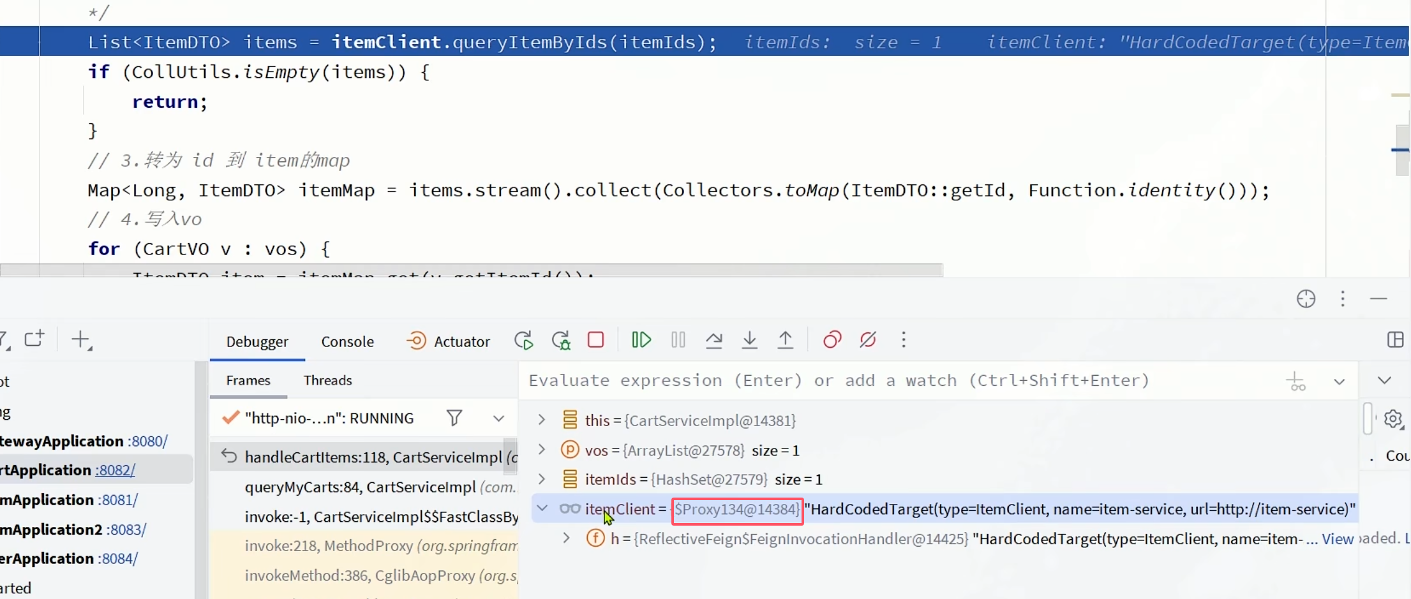The width and height of the screenshot is (1411, 599).
Task: Open the :8082/ port link
Action: point(115,470)
